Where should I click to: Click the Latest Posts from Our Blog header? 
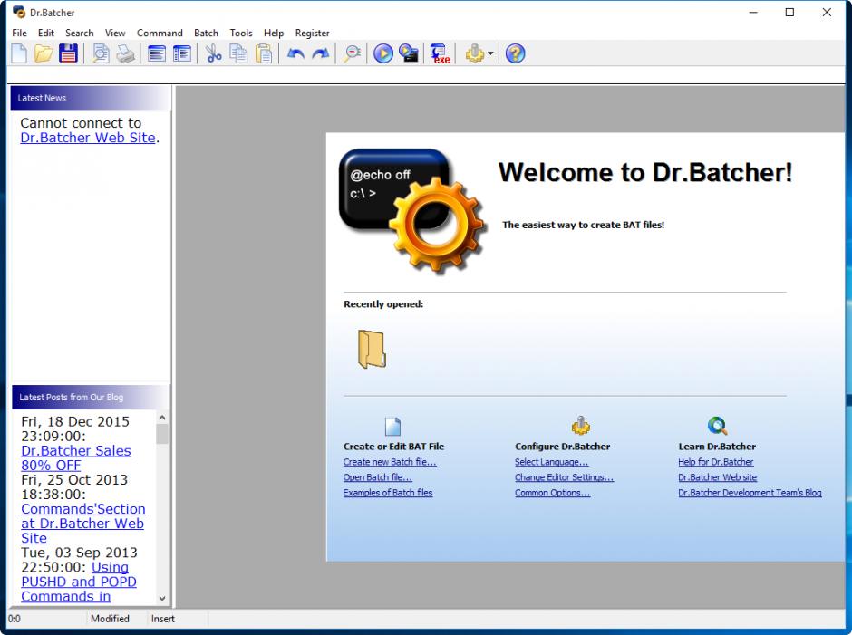click(91, 397)
